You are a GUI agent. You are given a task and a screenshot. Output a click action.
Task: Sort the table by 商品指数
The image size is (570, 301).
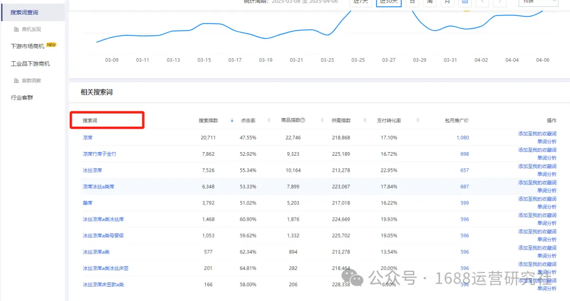click(322, 120)
